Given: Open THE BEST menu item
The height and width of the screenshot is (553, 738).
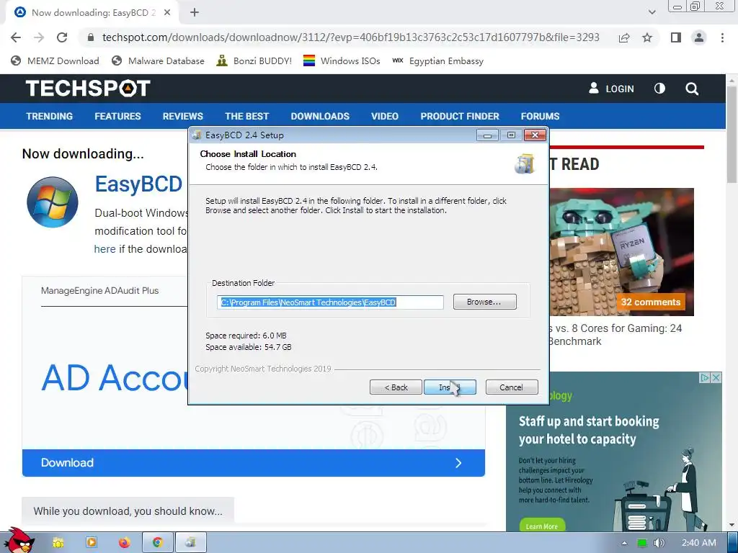Looking at the screenshot, I should coord(246,116).
